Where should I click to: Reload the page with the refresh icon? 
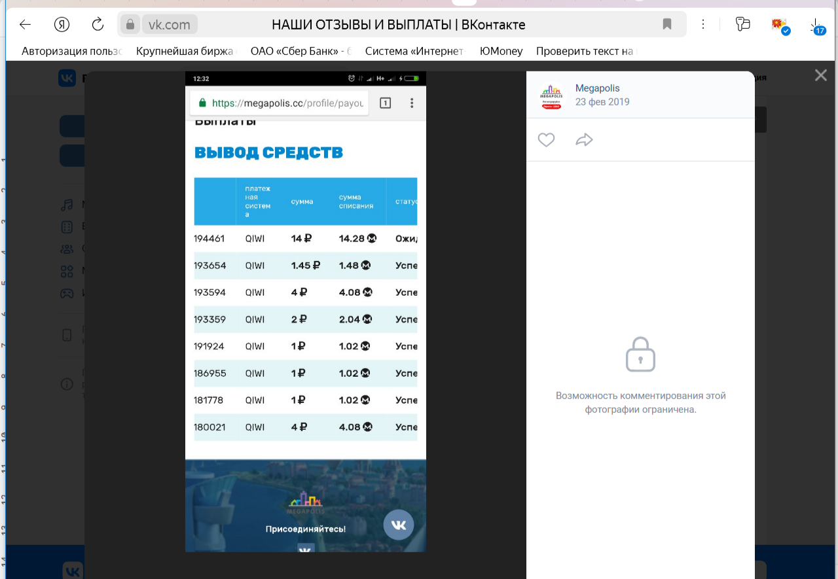98,25
